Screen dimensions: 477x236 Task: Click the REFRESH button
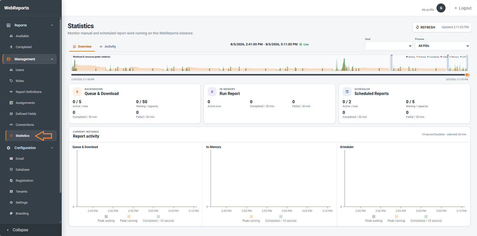(425, 27)
